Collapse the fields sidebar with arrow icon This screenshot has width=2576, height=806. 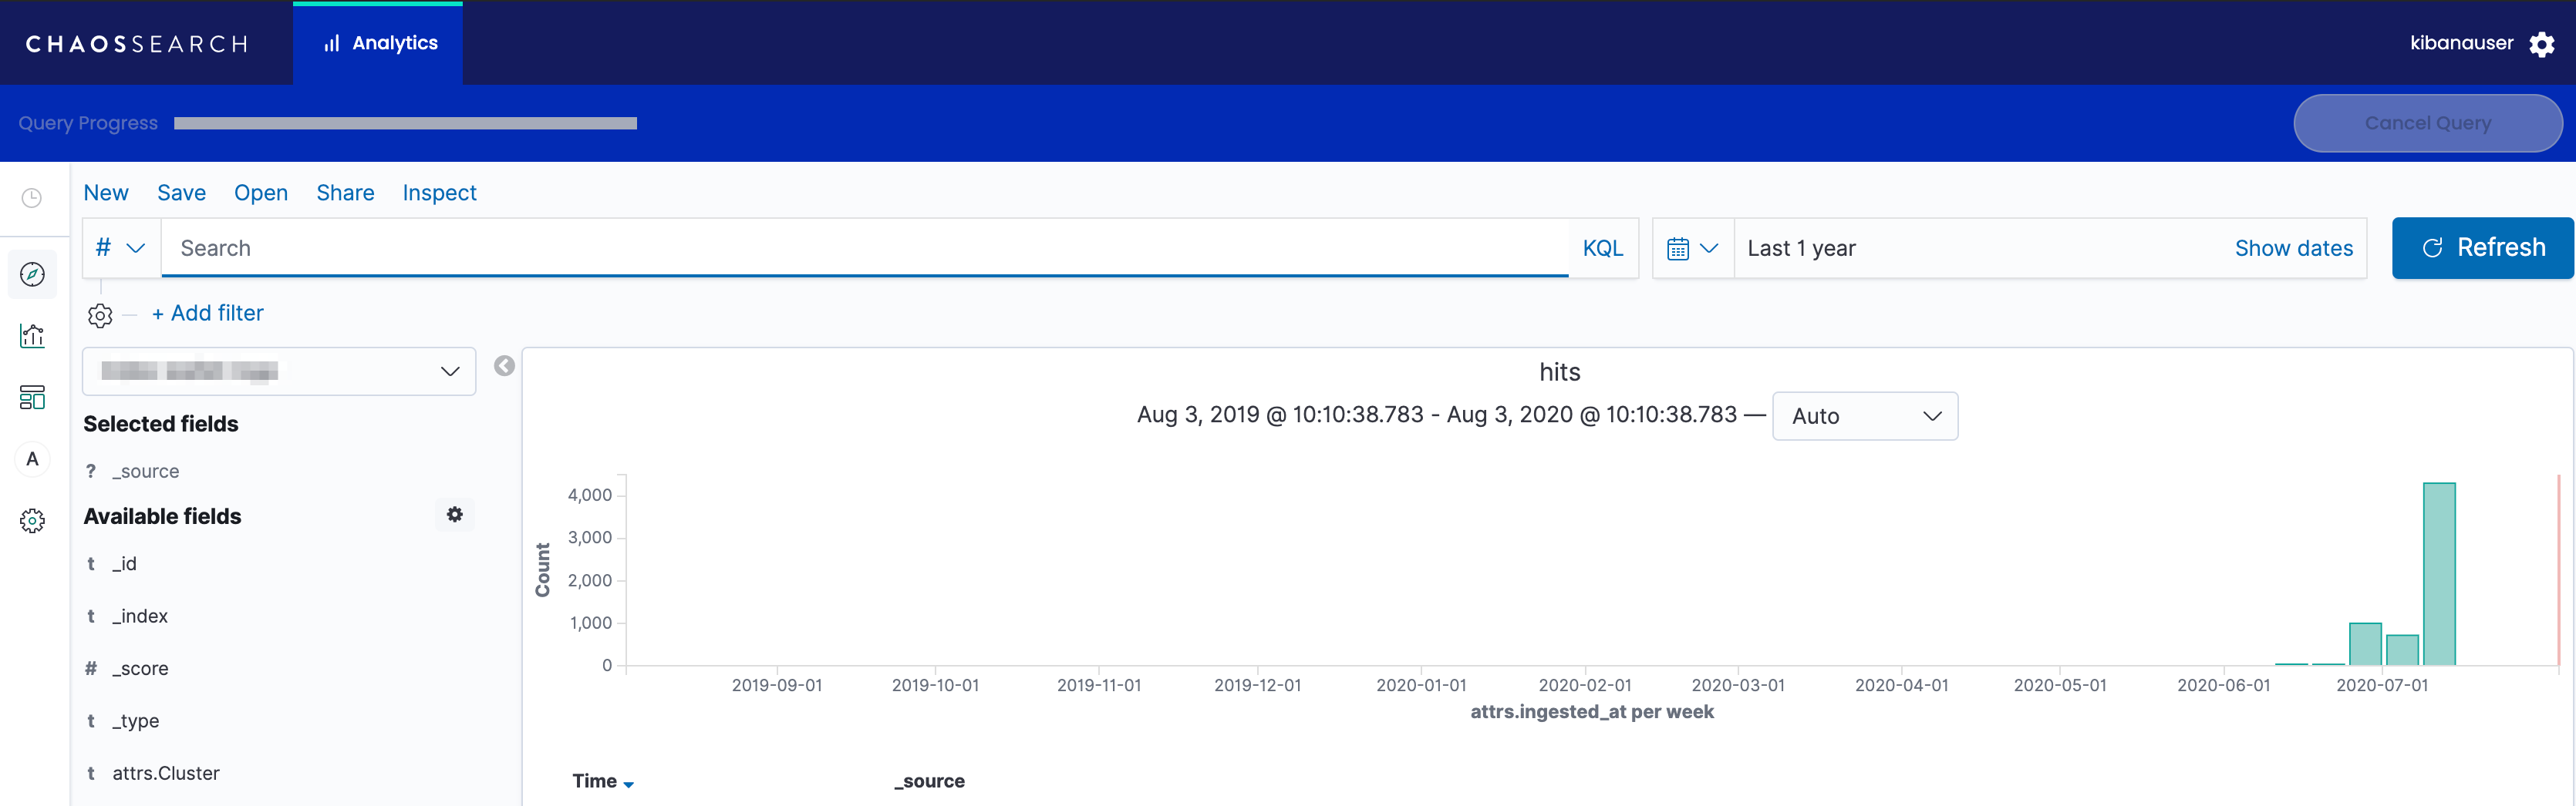505,367
